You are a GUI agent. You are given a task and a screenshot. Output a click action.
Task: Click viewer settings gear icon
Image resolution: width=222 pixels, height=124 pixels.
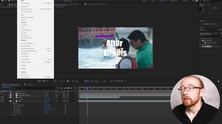pos(122,81)
